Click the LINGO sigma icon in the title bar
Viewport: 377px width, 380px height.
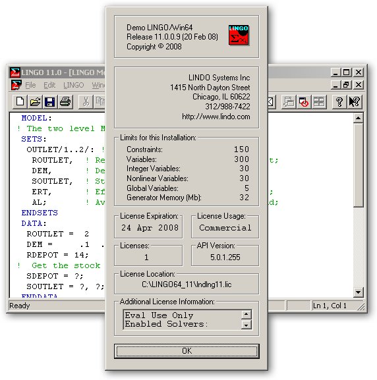click(x=15, y=72)
